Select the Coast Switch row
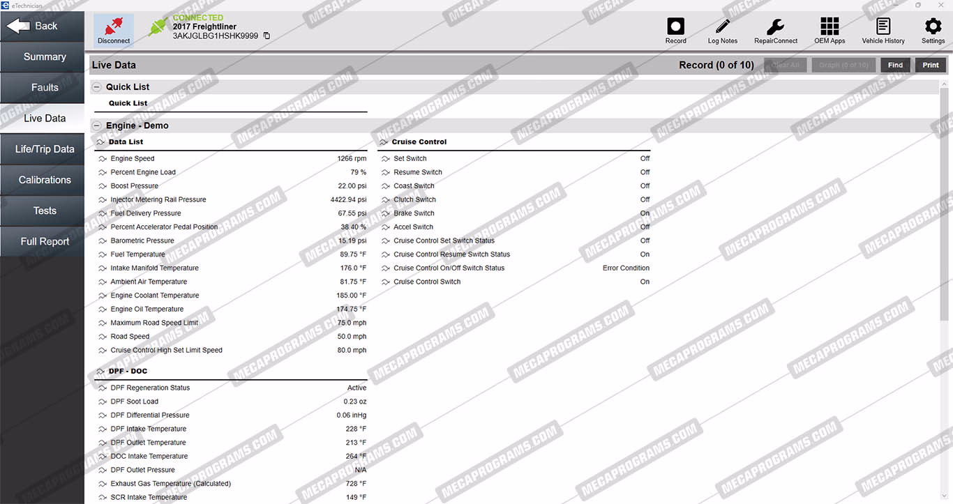Image resolution: width=953 pixels, height=504 pixels. tap(514, 186)
